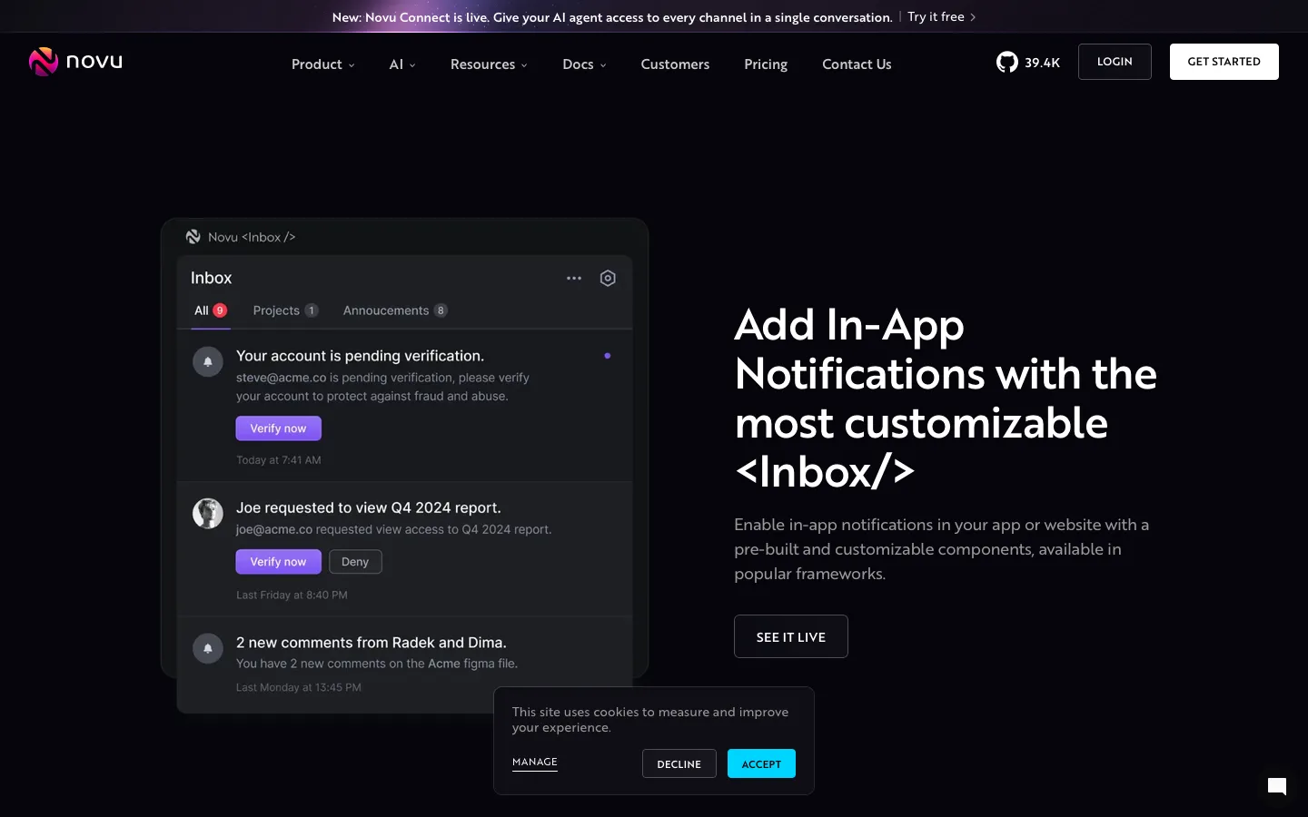1308x817 pixels.
Task: Click the Inbox three-dots more options icon
Action: pos(574,279)
